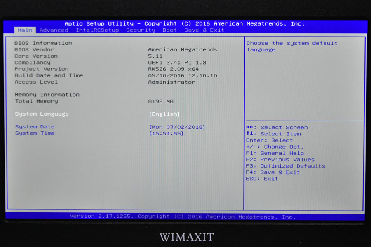This screenshot has height=247, width=371.
Task: Click the Select Item key hint
Action: tap(273, 134)
